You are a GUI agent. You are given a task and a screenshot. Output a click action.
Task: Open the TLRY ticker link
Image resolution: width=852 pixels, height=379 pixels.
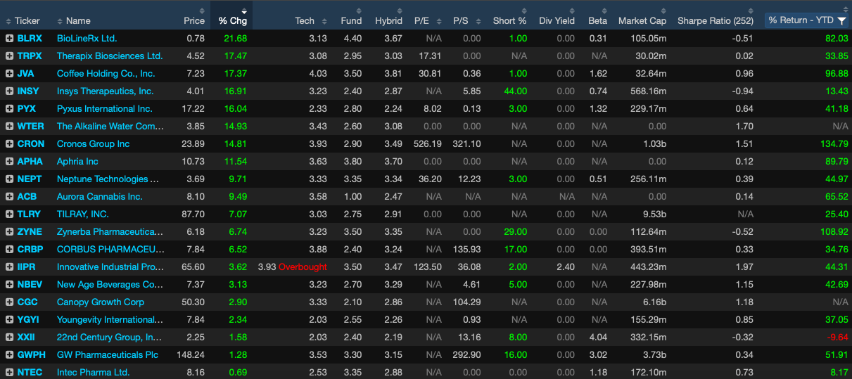(x=29, y=214)
